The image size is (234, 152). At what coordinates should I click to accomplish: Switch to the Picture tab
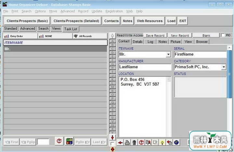175,42
